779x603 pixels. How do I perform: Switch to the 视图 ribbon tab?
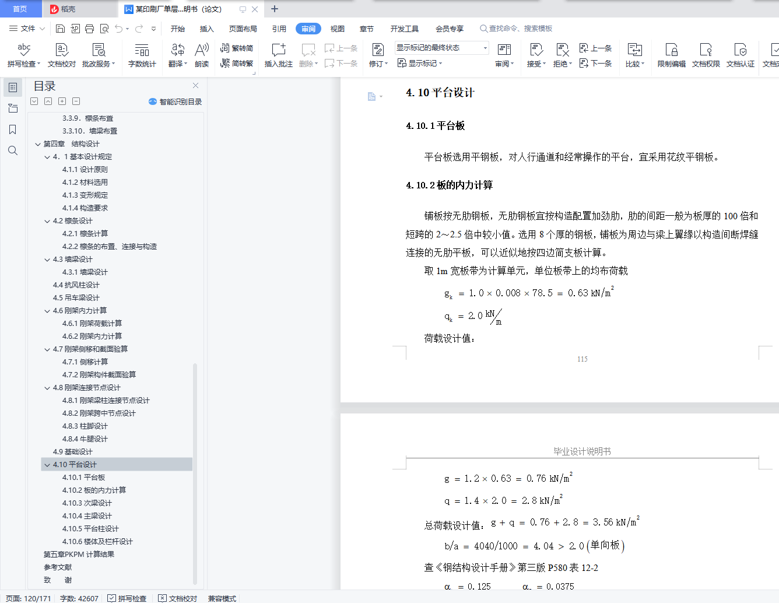338,29
